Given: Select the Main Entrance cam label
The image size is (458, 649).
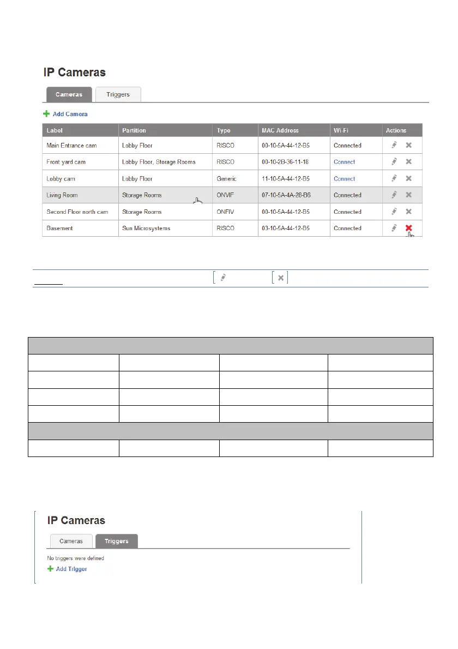Looking at the screenshot, I should pyautogui.click(x=71, y=145).
